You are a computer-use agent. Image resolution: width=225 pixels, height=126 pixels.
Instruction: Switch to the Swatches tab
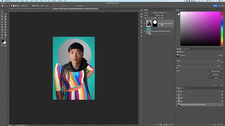pyautogui.click(x=183, y=10)
